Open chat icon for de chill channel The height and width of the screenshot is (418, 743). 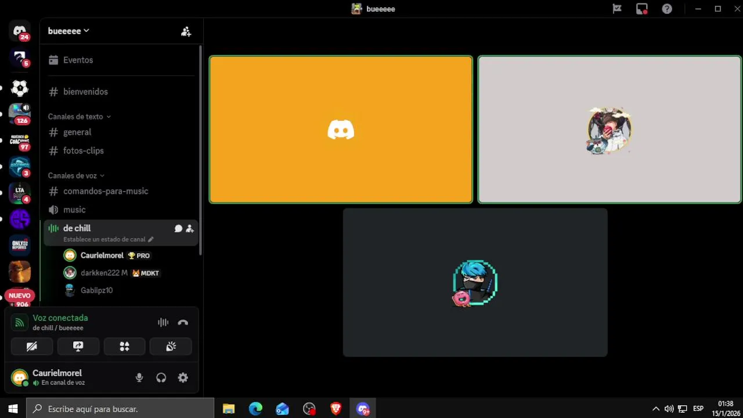coord(178,229)
